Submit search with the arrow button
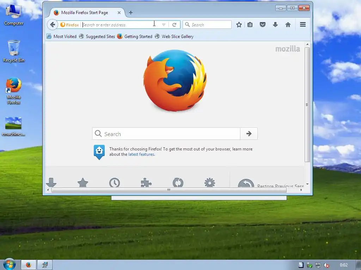 tap(249, 134)
